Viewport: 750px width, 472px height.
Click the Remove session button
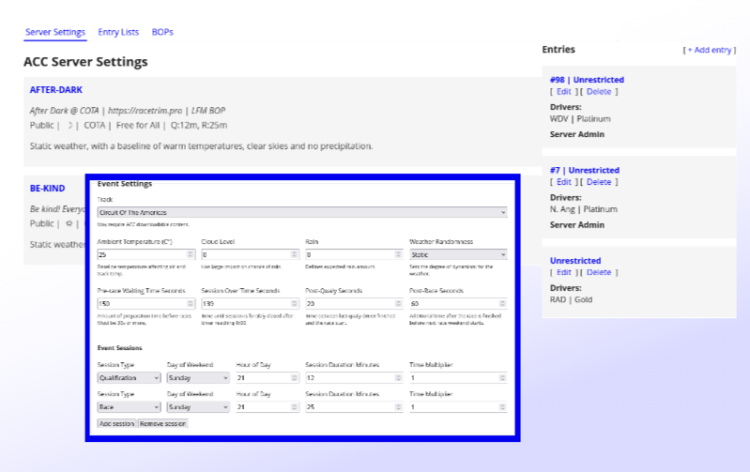click(x=163, y=424)
